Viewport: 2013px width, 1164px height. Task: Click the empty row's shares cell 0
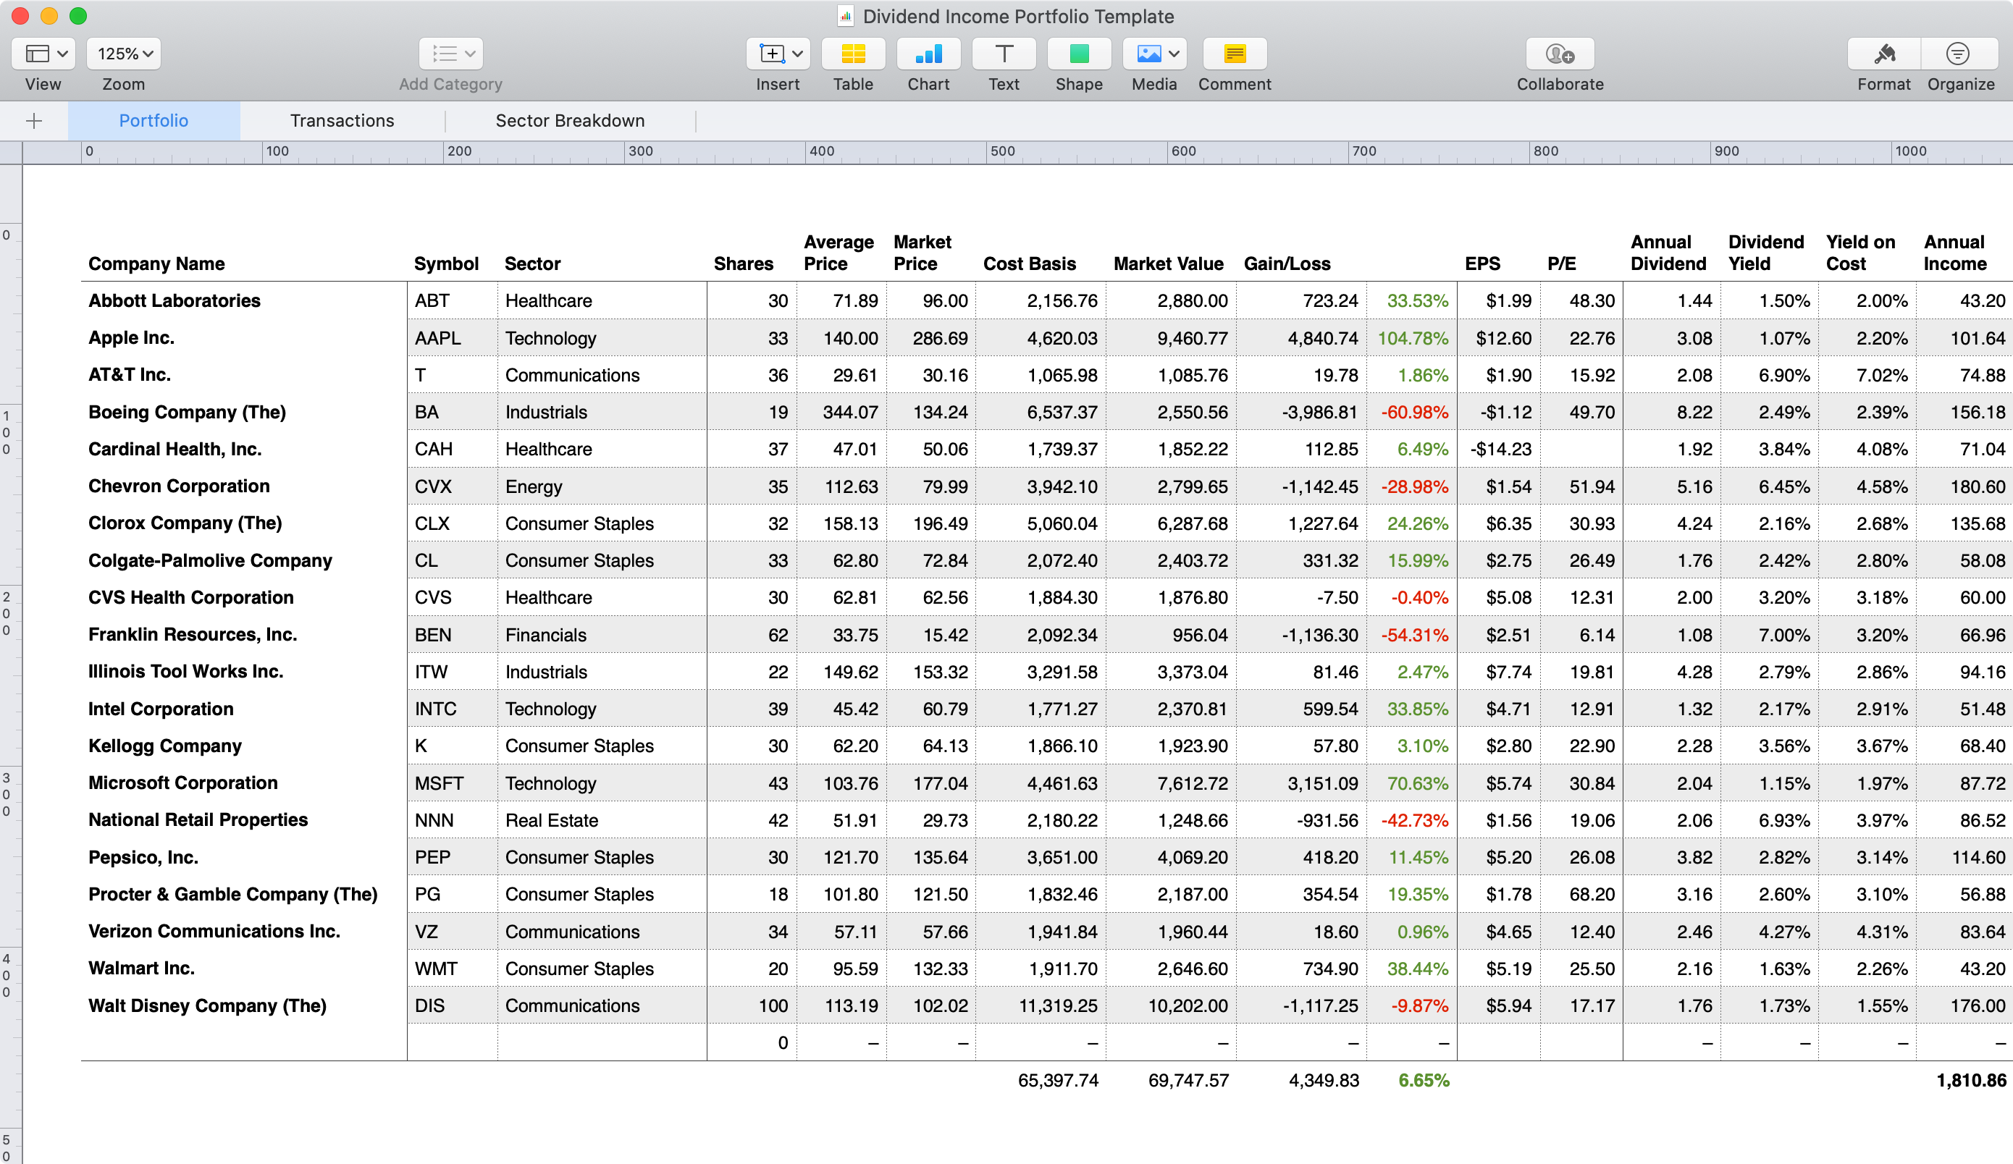(x=752, y=1042)
